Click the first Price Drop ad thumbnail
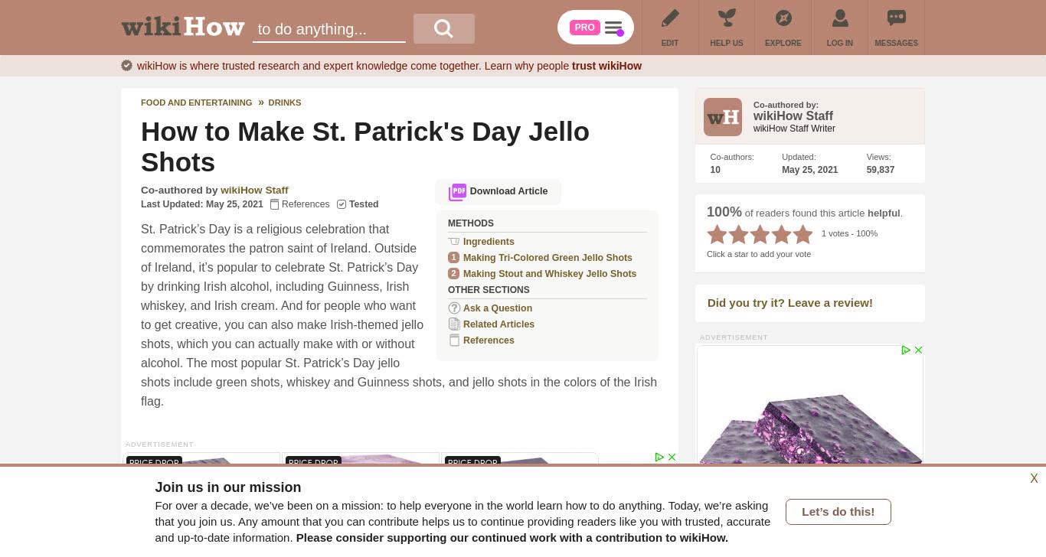The width and height of the screenshot is (1046, 557). pyautogui.click(x=201, y=459)
